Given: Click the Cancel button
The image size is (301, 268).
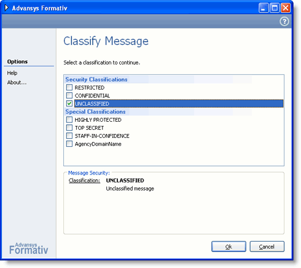Looking at the screenshot, I should (267, 246).
